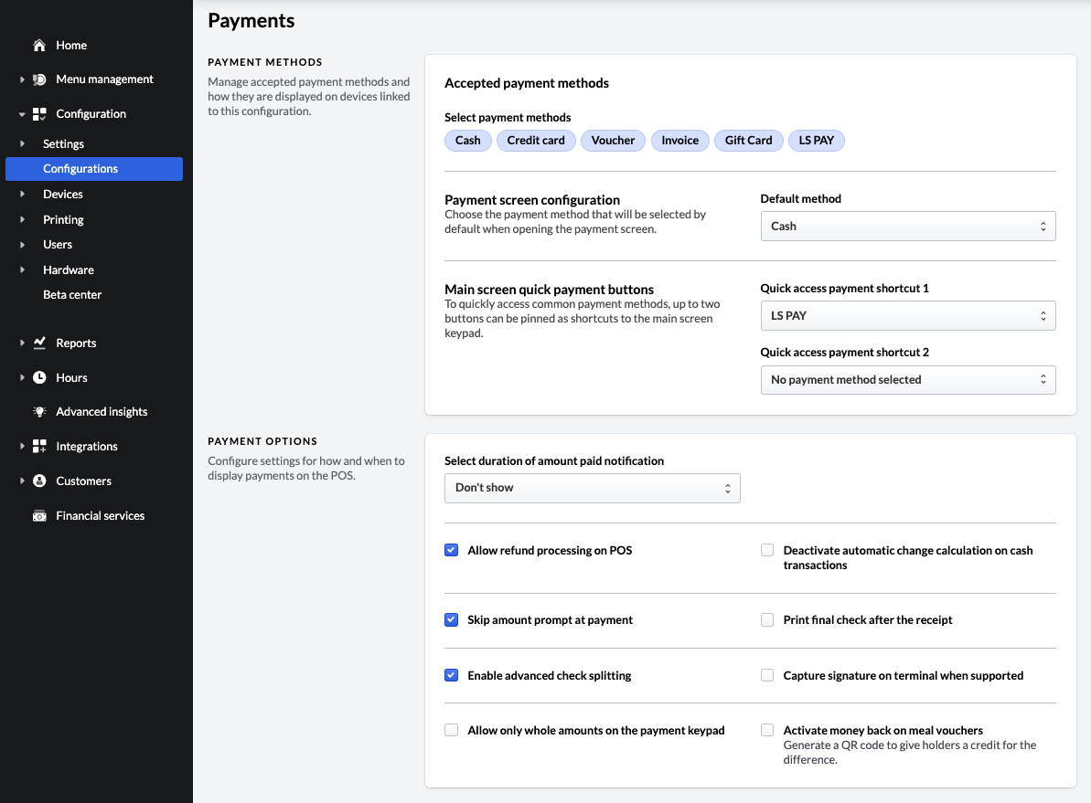
Task: Click the Cash payment method pill
Action: click(x=467, y=140)
